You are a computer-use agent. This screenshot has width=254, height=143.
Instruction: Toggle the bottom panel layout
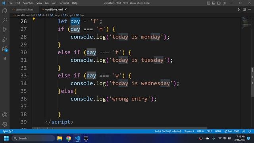point(214,3)
